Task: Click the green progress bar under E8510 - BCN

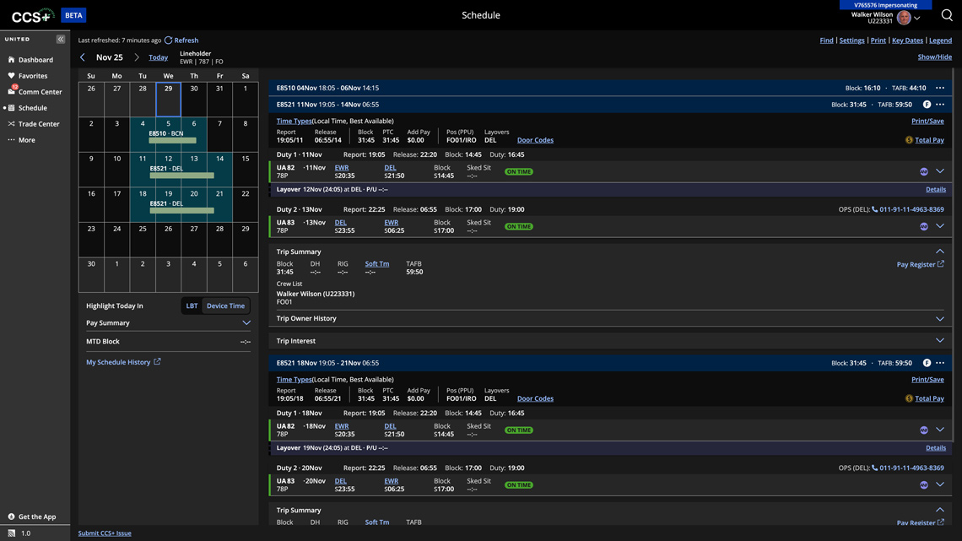Action: 173,138
